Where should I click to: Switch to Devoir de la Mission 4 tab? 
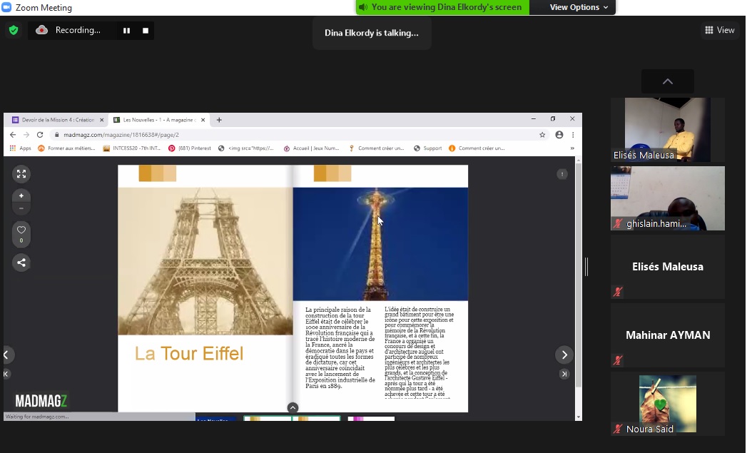[57, 120]
